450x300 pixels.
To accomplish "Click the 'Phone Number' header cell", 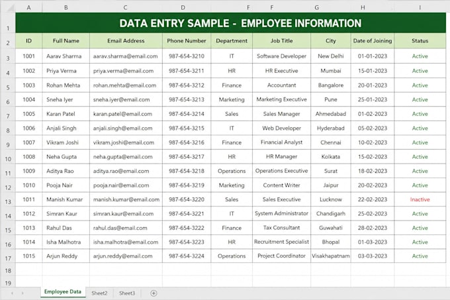I will (187, 41).
